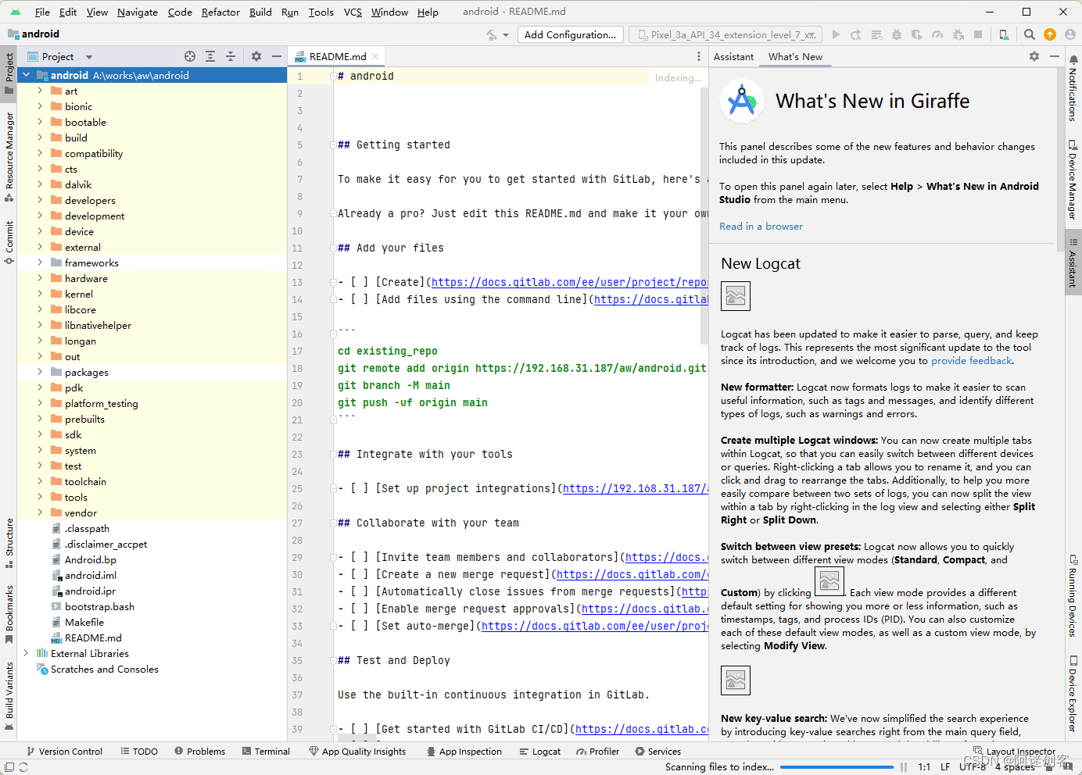Open Running Devices sidebar tool window

click(1073, 596)
